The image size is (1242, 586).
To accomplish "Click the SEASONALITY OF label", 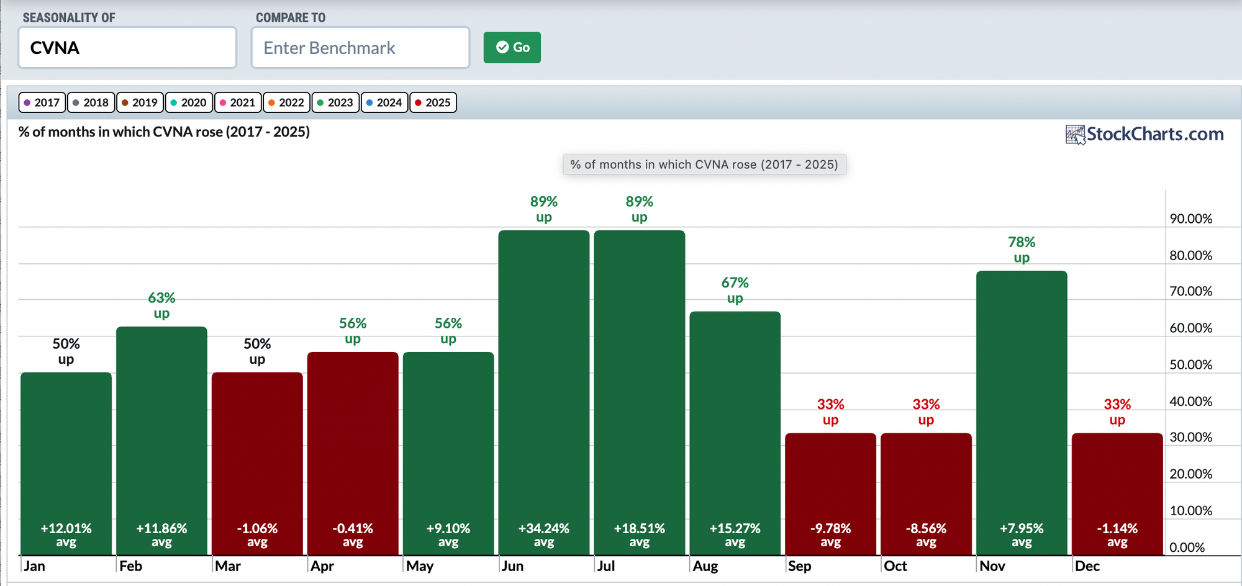I will (69, 17).
